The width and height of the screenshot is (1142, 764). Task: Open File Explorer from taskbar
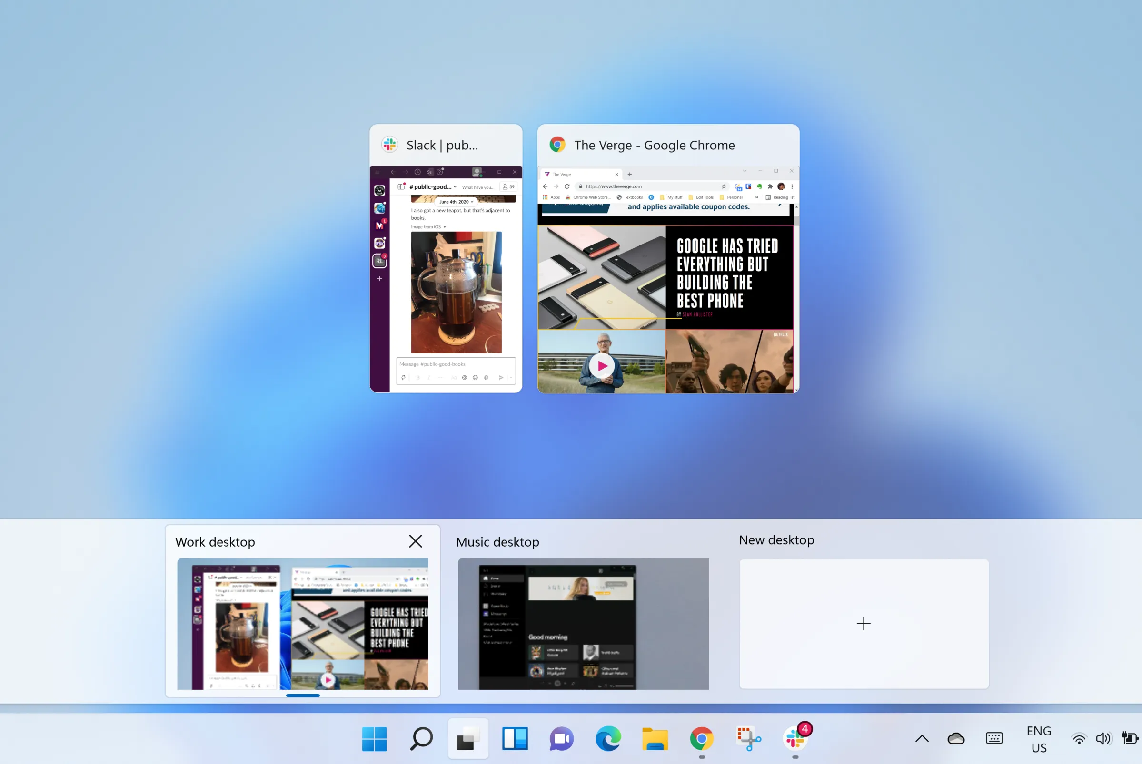point(655,739)
